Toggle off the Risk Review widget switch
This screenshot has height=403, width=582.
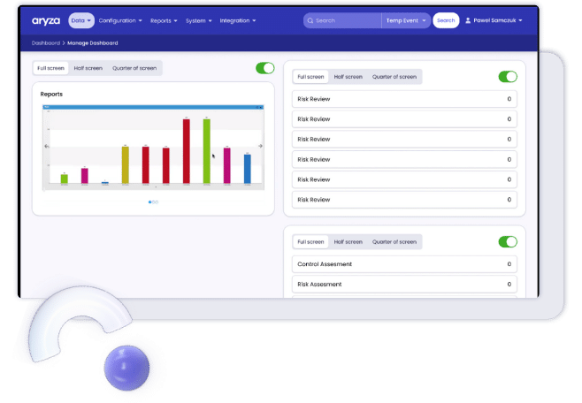coord(508,77)
